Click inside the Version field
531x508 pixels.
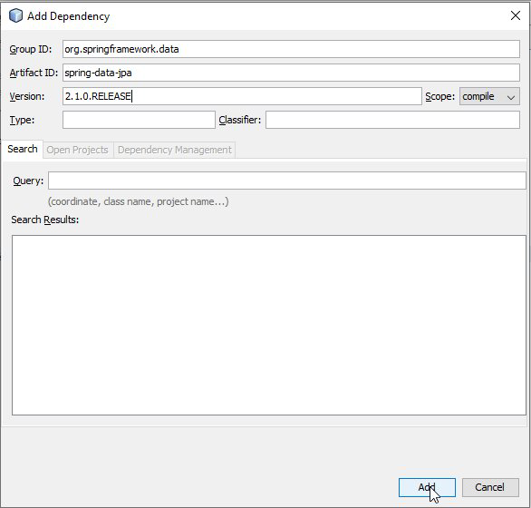242,96
